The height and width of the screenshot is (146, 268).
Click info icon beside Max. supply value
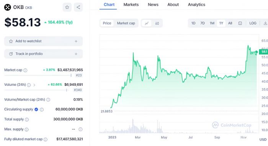point(80,130)
